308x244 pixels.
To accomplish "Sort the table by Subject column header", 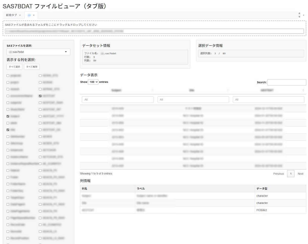I will tap(116, 90).
